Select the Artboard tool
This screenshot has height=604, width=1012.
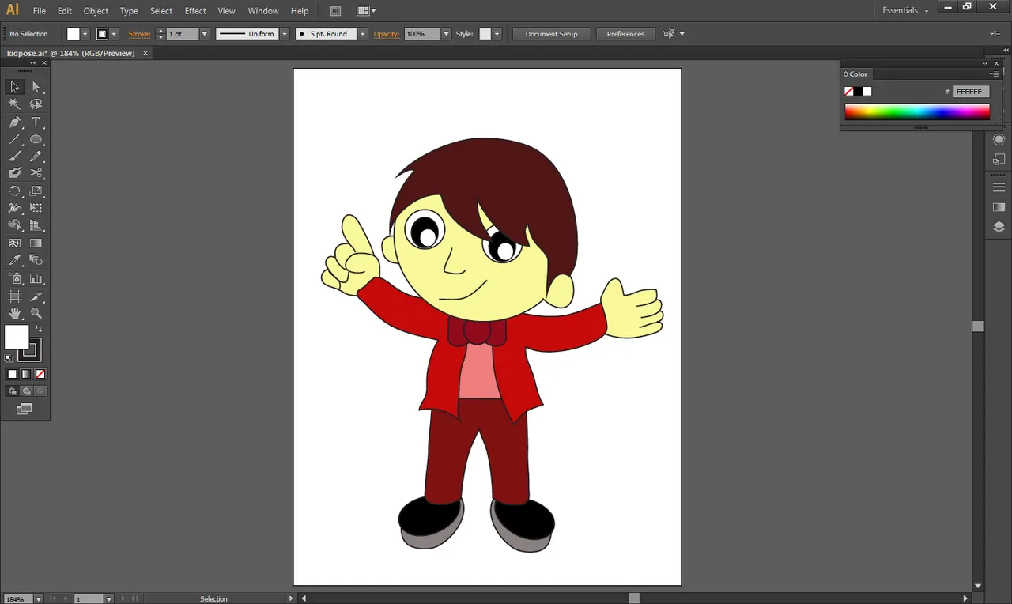pyautogui.click(x=14, y=296)
